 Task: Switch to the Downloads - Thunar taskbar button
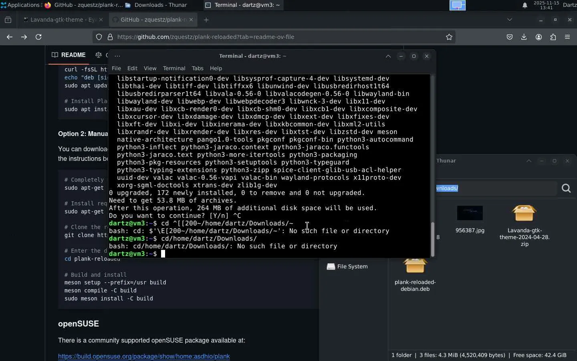point(156,5)
